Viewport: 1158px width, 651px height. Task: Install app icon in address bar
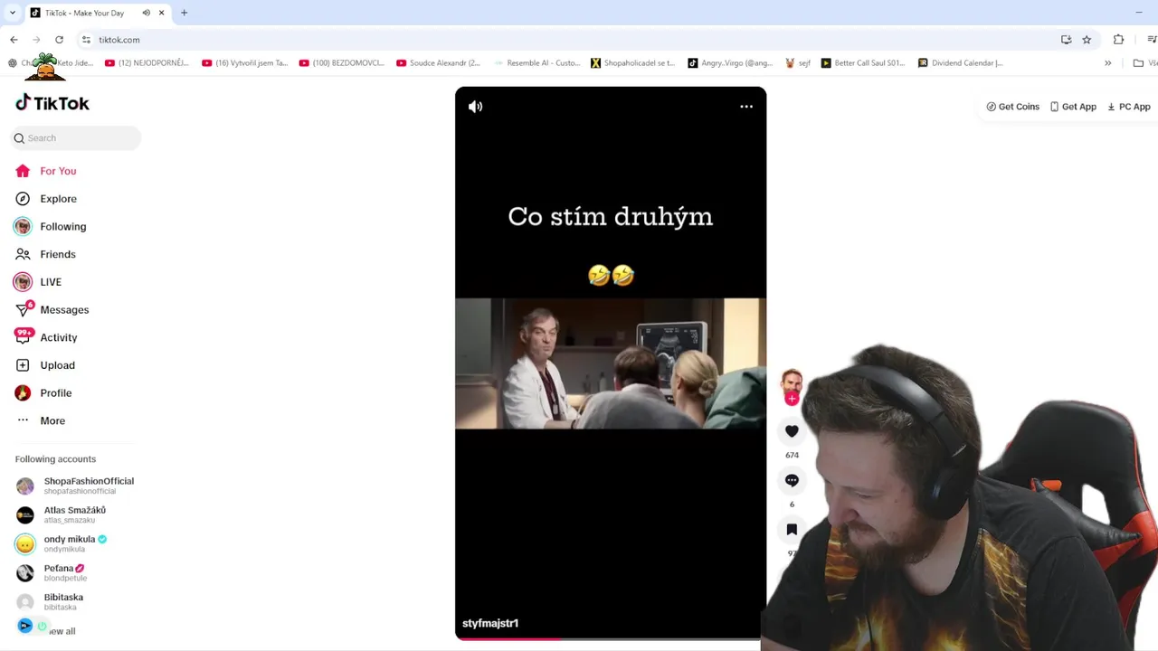click(x=1066, y=40)
